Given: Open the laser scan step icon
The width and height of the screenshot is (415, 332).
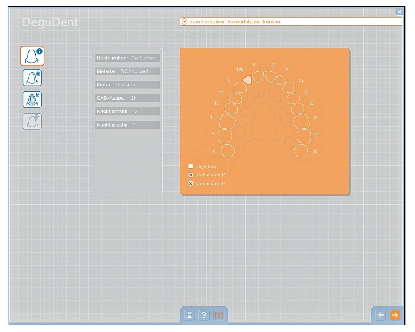Looking at the screenshot, I should click(32, 78).
